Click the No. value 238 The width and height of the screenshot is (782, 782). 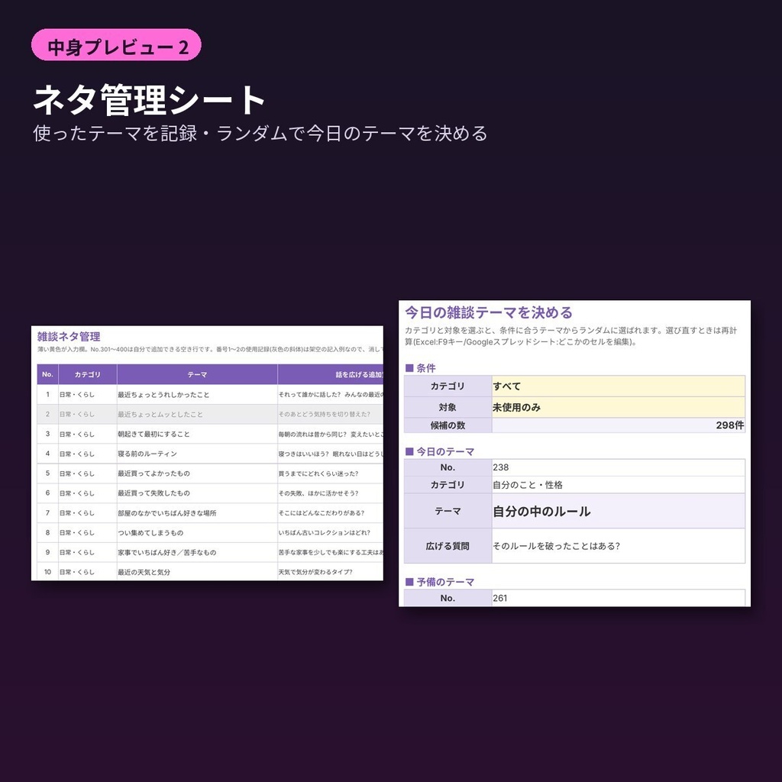pyautogui.click(x=501, y=467)
